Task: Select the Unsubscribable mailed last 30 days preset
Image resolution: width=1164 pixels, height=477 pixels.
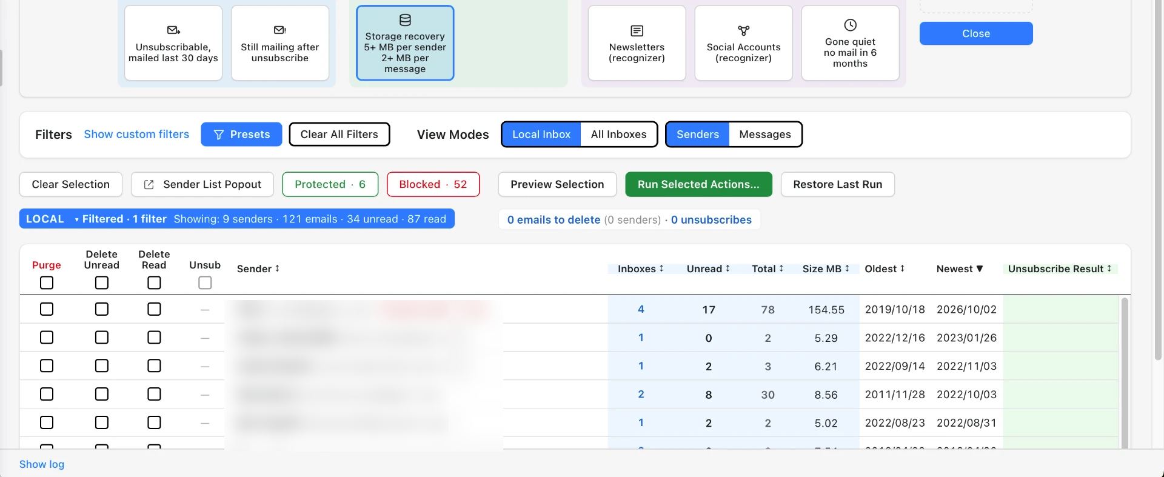Action: [173, 43]
